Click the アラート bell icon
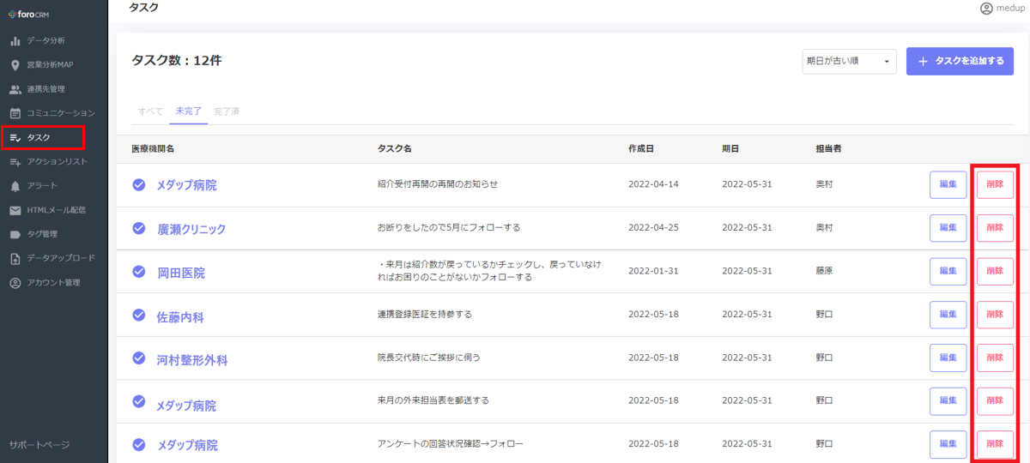The height and width of the screenshot is (463, 1030). (15, 186)
